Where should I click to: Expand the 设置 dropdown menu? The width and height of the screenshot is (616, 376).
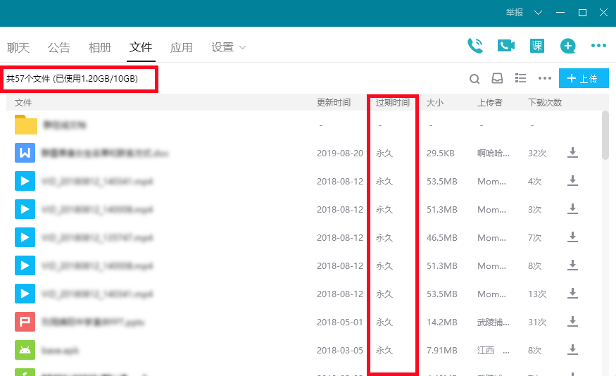click(x=229, y=47)
